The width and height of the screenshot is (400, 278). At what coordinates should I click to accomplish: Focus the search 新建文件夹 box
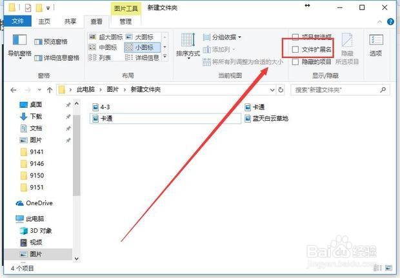pyautogui.click(x=340, y=90)
